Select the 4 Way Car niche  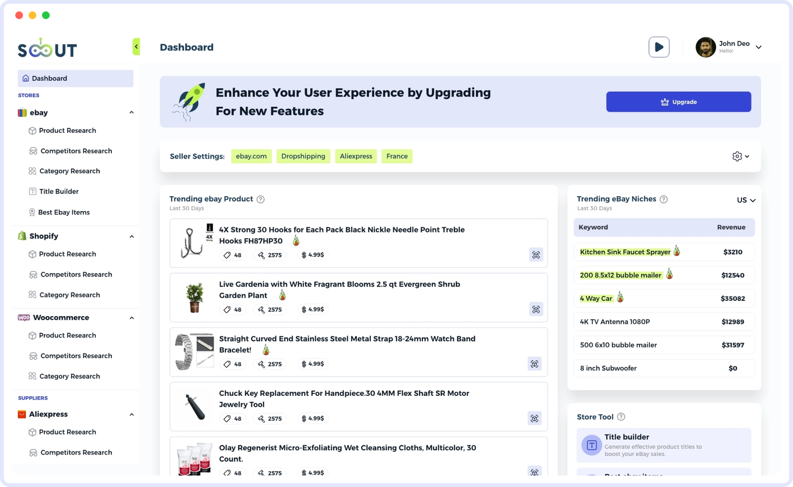pyautogui.click(x=664, y=298)
